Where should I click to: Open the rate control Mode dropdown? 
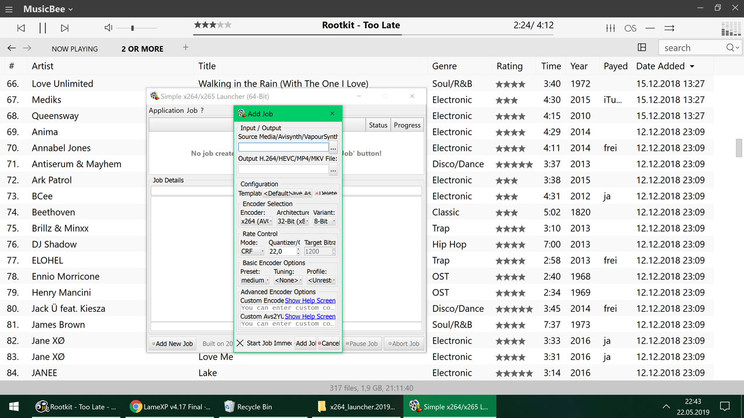(x=252, y=251)
